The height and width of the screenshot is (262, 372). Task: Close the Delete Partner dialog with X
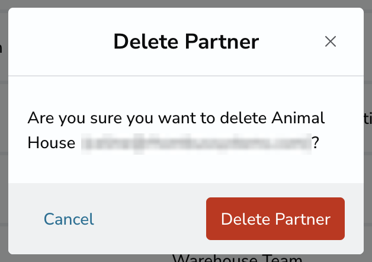pyautogui.click(x=331, y=41)
